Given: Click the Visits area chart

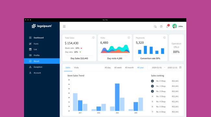Looking at the screenshot, I should click(115, 49).
